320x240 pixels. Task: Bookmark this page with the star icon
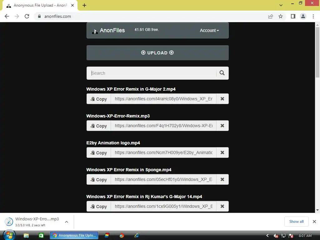(281, 16)
